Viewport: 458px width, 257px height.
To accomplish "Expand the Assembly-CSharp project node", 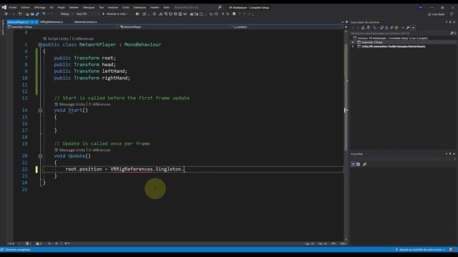I will pyautogui.click(x=353, y=43).
